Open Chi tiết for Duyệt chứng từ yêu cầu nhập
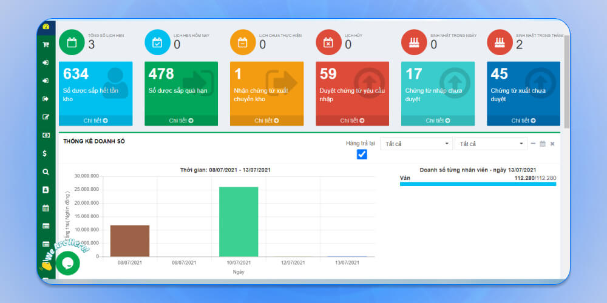The width and height of the screenshot is (607, 303). pos(352,121)
